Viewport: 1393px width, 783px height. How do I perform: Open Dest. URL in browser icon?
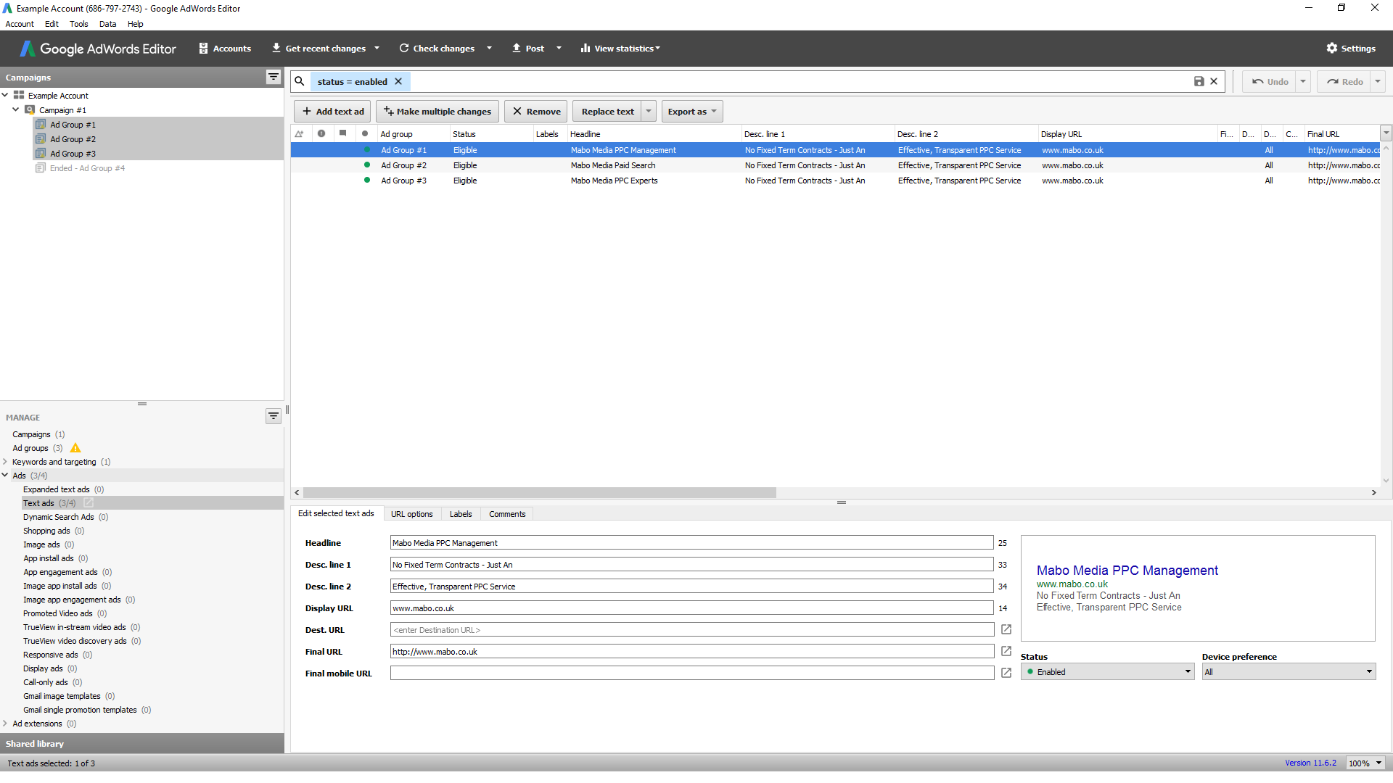tap(1006, 629)
